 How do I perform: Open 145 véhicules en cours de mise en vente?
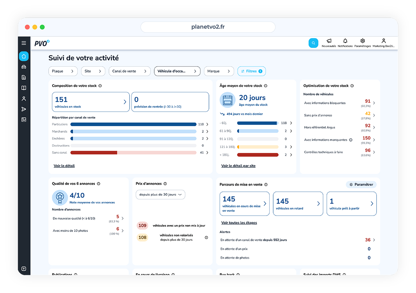click(x=245, y=204)
